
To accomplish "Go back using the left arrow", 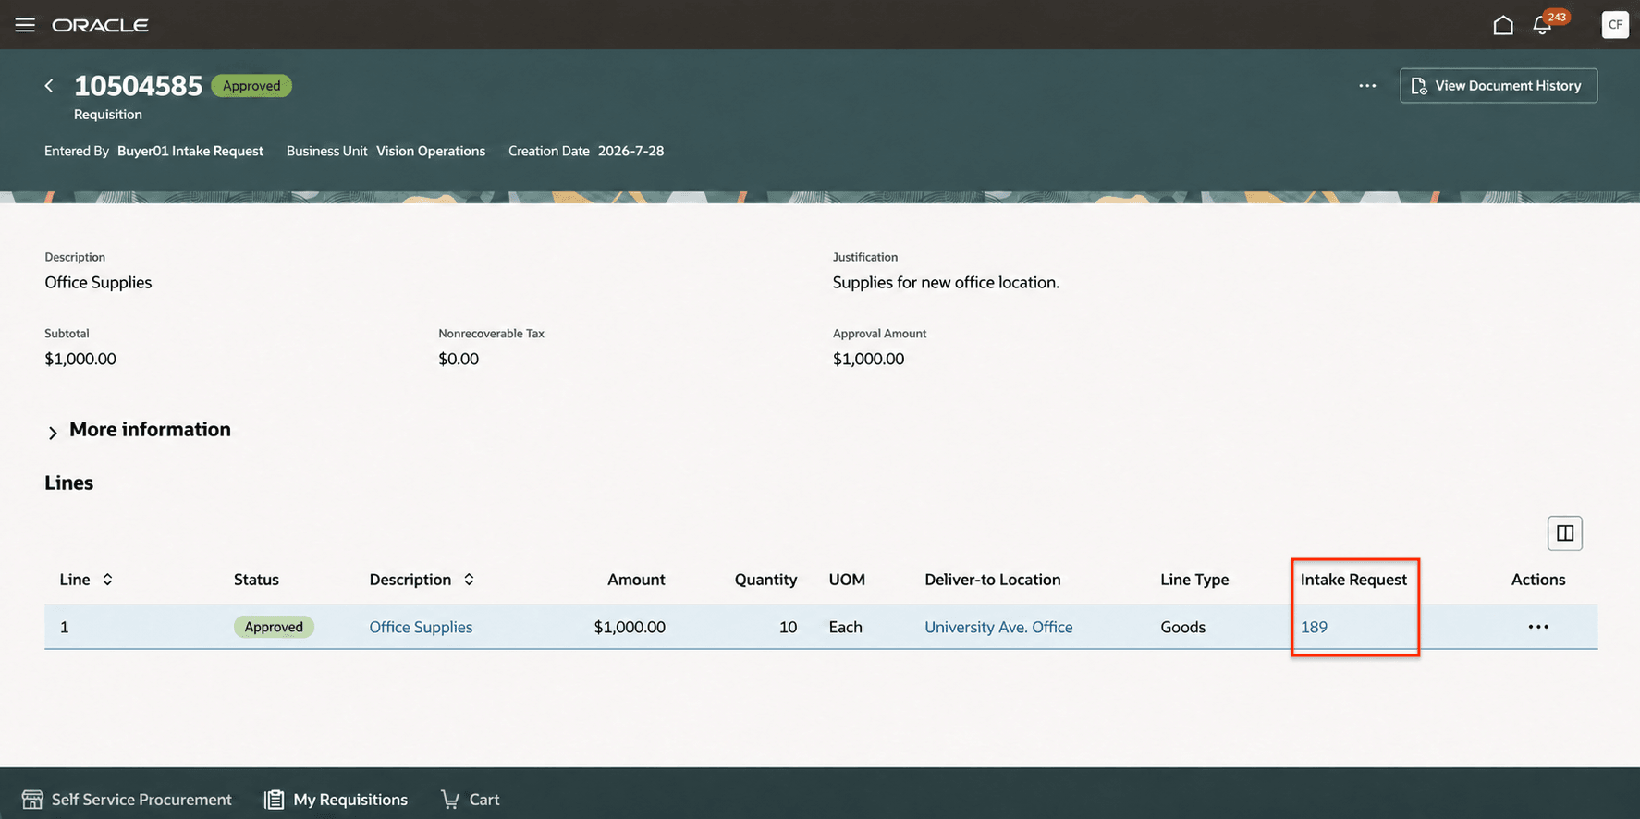I will 49,86.
